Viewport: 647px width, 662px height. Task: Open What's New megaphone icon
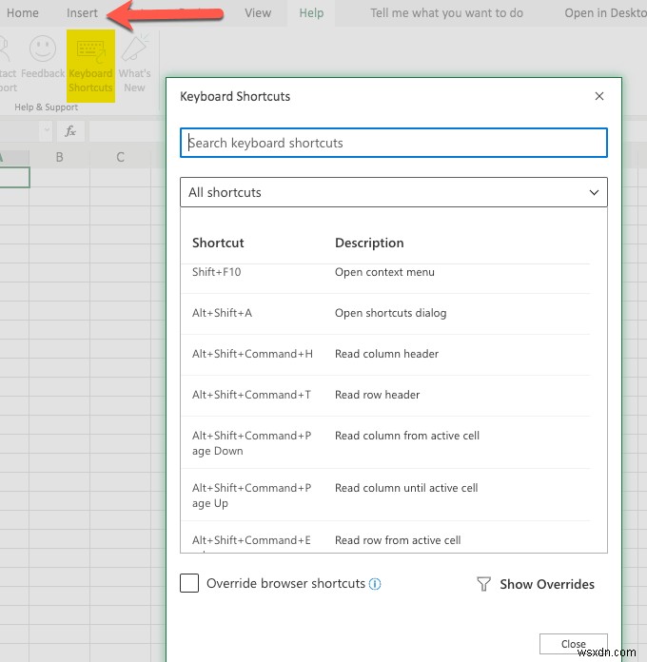[135, 49]
